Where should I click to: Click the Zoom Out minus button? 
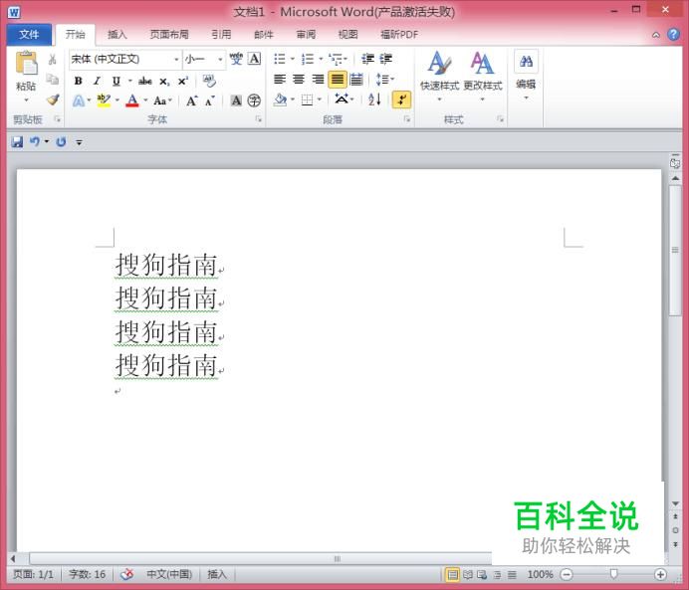coord(567,574)
